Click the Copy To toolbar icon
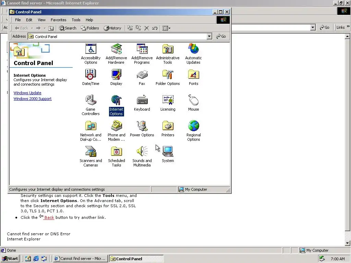The width and height of the screenshot is (351, 263). coord(138,28)
